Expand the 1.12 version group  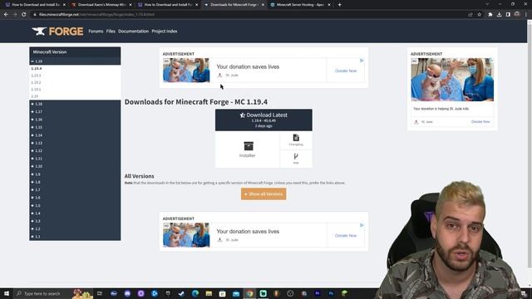[x=37, y=150]
